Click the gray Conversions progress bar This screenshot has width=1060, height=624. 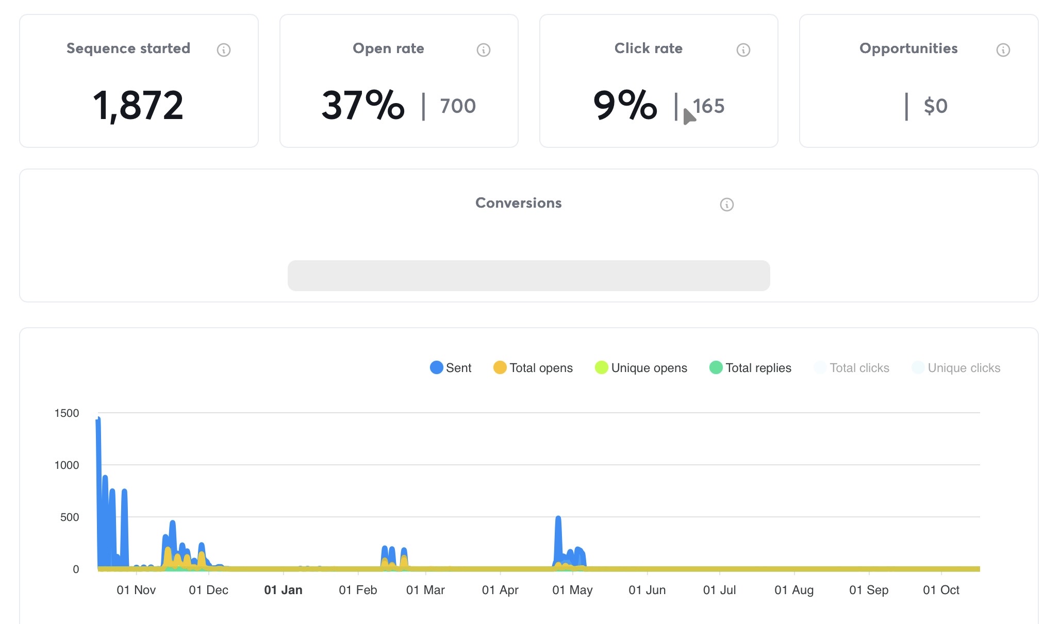point(528,276)
